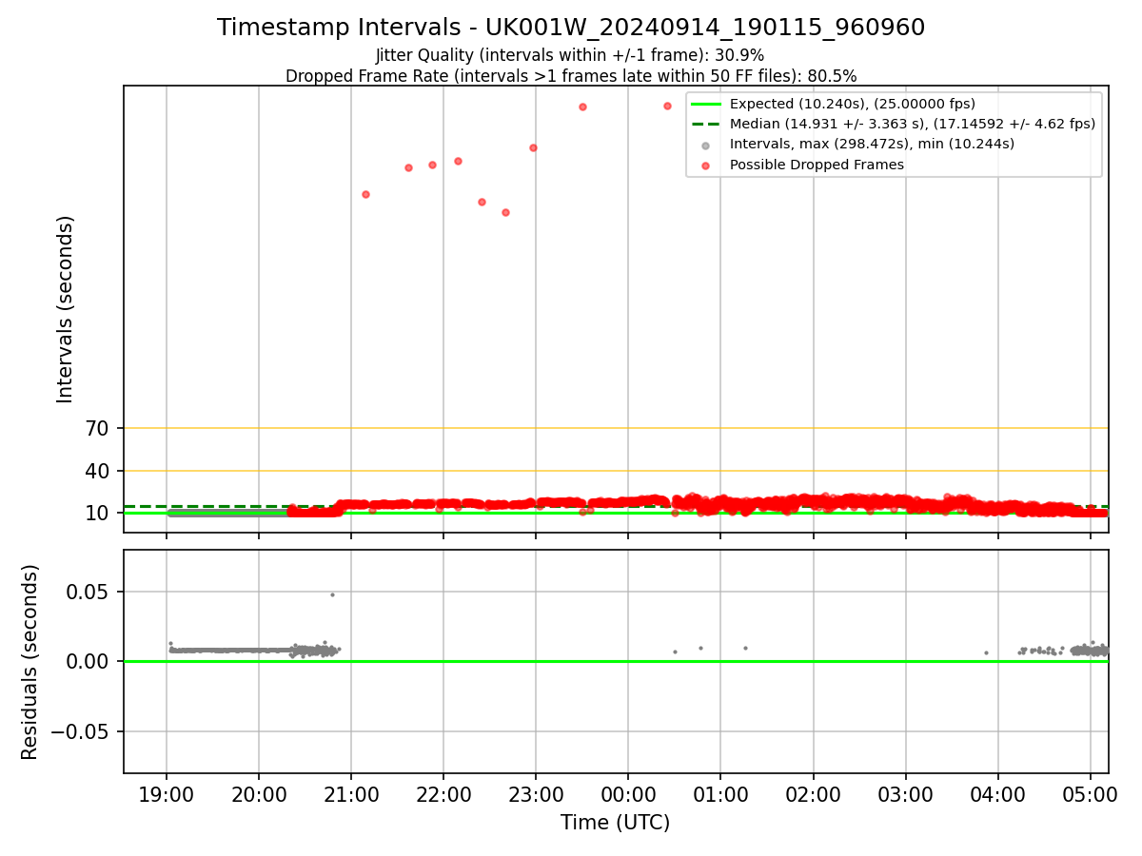
Task: Click legend entry "Median (14.931 +/- 3.363 s)"
Action: coord(913,124)
